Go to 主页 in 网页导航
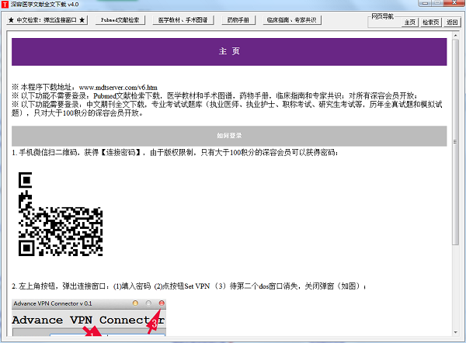 (x=410, y=23)
